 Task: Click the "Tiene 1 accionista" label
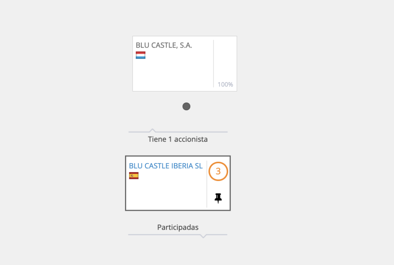point(178,139)
